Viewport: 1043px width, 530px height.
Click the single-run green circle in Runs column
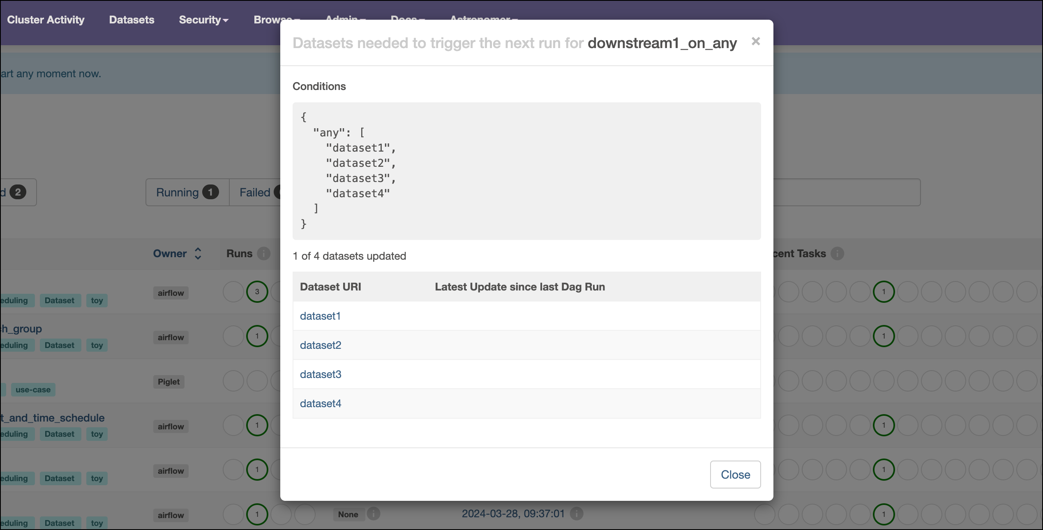(257, 336)
